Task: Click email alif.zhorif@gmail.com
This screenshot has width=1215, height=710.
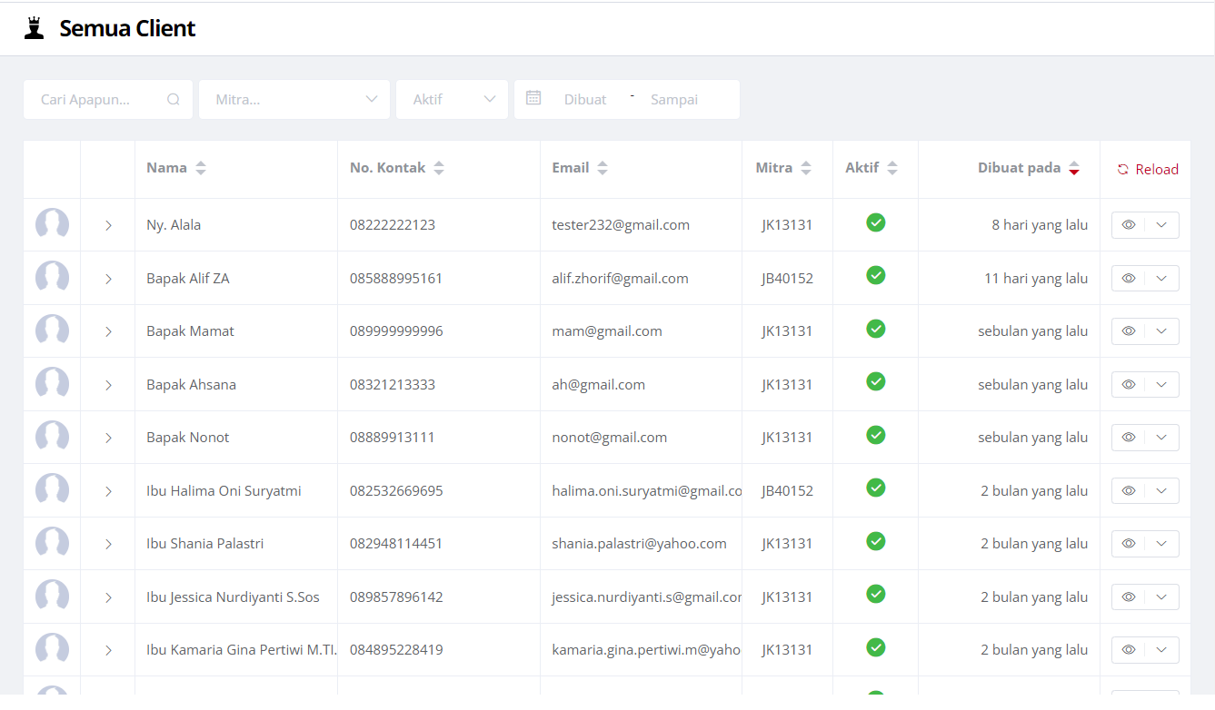Action: tap(620, 279)
